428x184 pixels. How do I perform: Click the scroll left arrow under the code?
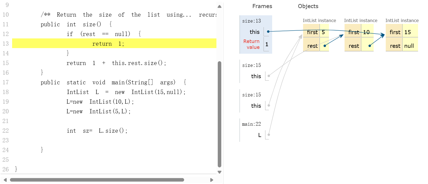tap(5, 180)
